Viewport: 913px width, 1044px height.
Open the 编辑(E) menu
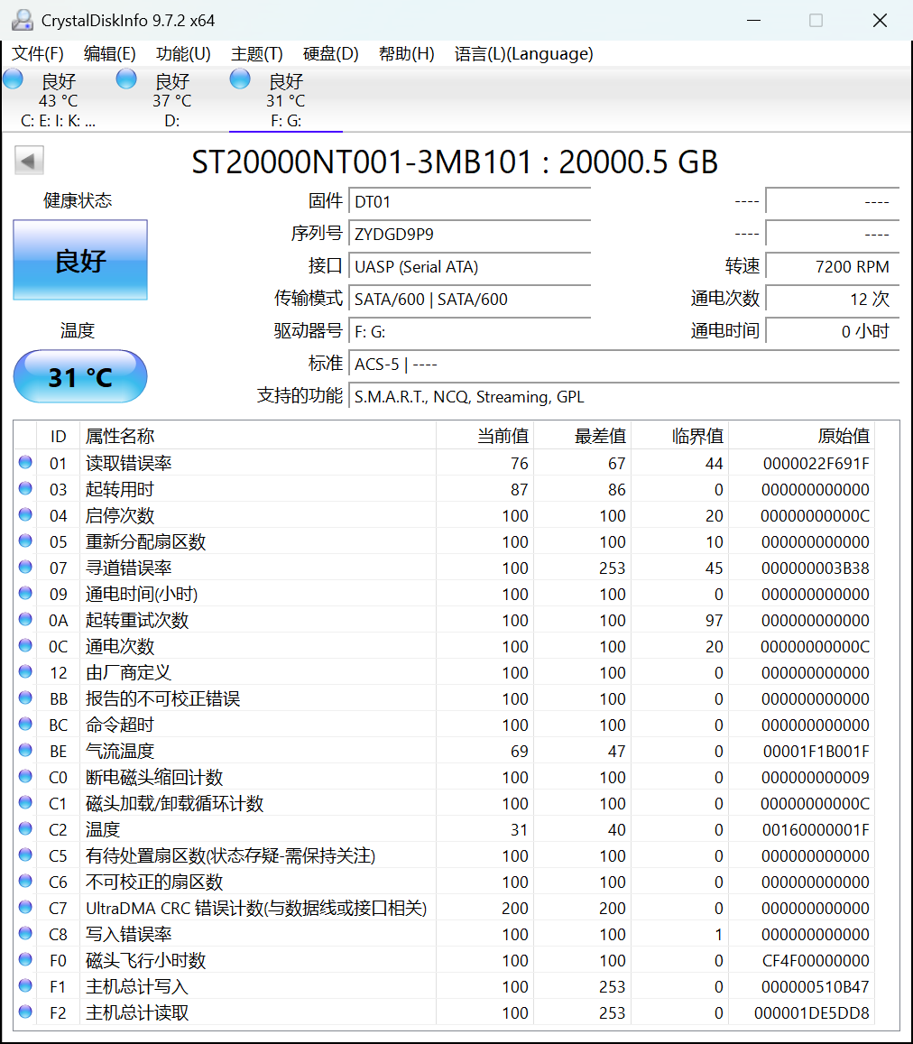(x=110, y=54)
